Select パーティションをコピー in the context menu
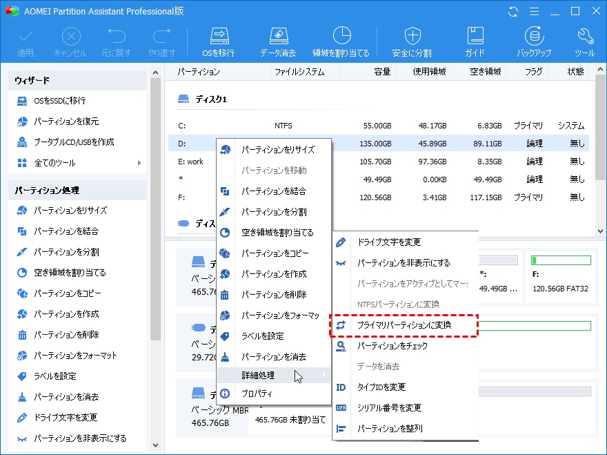The image size is (607, 455). point(274,253)
